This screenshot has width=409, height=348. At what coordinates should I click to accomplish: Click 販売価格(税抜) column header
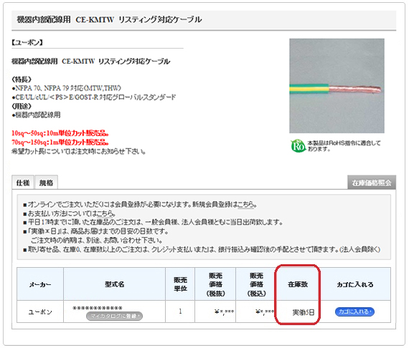click(215, 284)
